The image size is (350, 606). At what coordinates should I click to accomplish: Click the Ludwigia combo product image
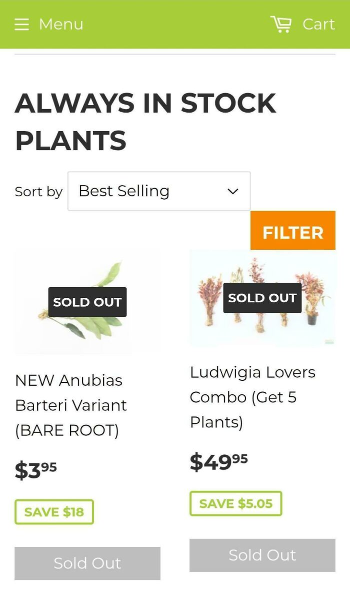tap(262, 297)
